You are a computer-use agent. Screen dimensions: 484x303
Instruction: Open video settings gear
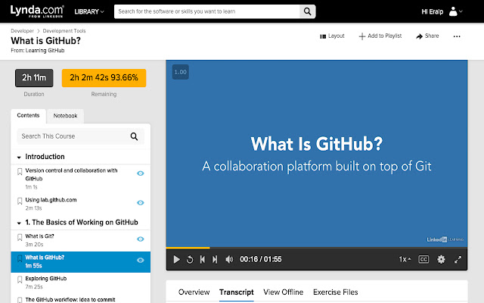pos(441,259)
